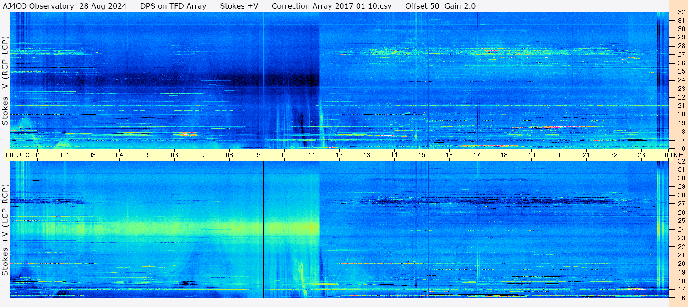Click the 20 MHz tick in Stokes +V panel
The image size is (688, 307).
tap(681, 264)
